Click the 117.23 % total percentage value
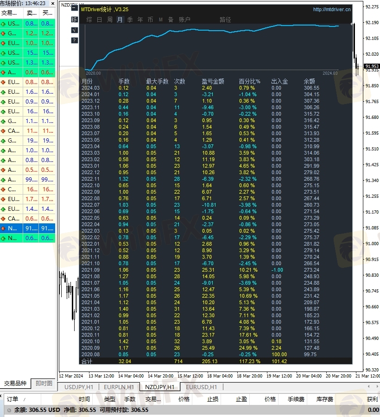 [250, 361]
